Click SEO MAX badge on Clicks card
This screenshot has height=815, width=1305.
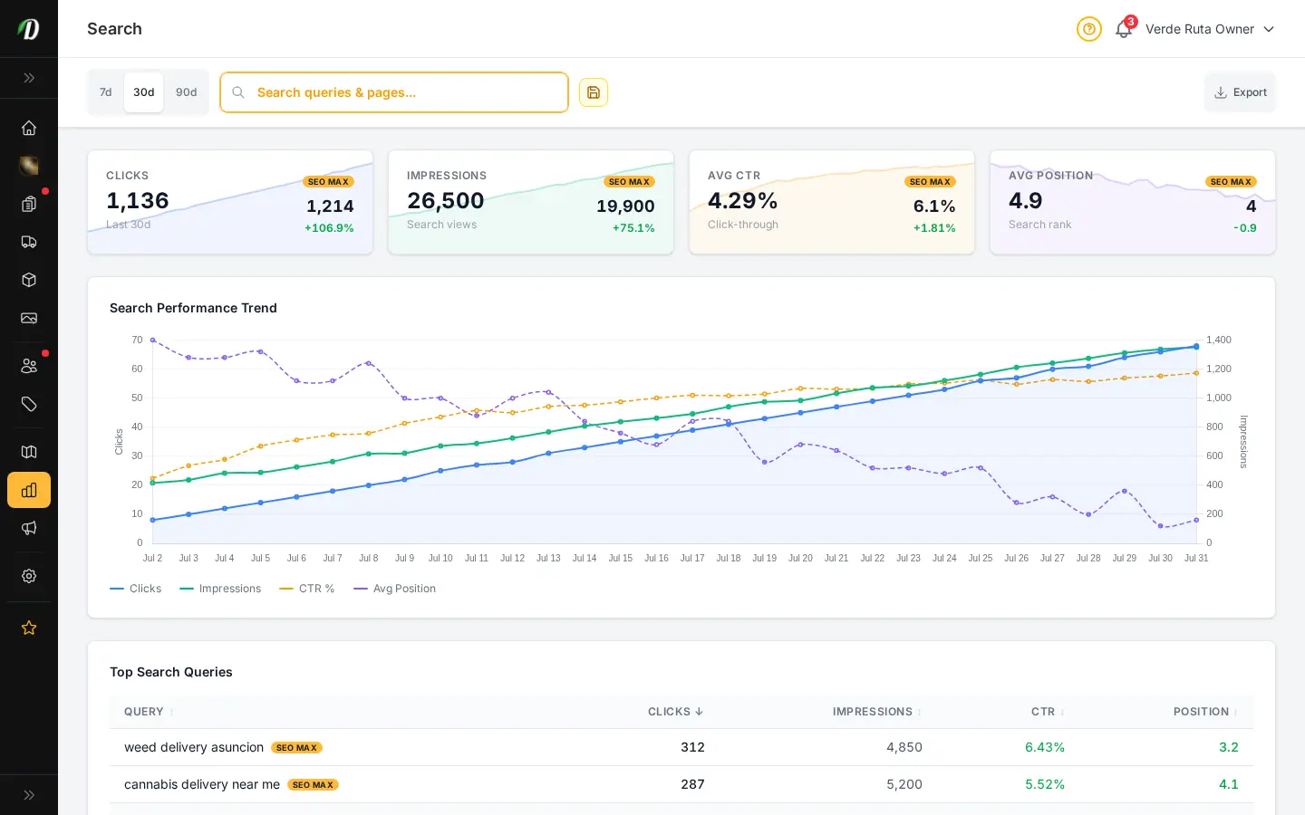(328, 182)
